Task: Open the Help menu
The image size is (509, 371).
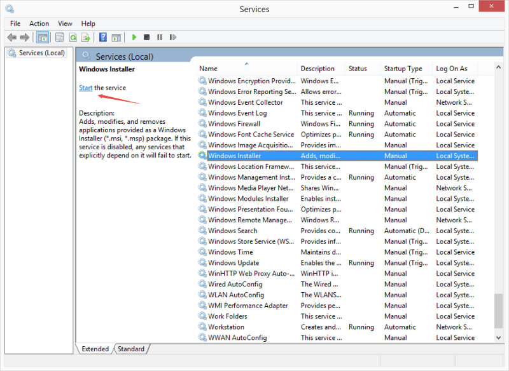Action: click(88, 24)
